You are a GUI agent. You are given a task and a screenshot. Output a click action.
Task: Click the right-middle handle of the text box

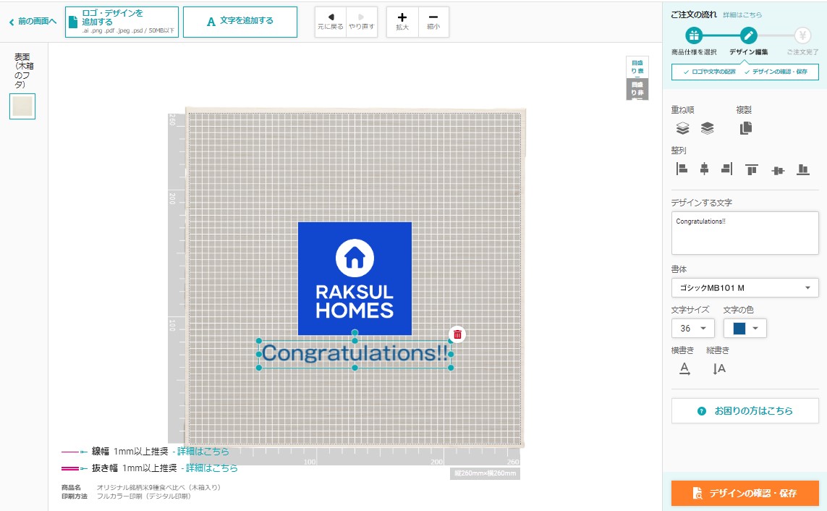[451, 355]
